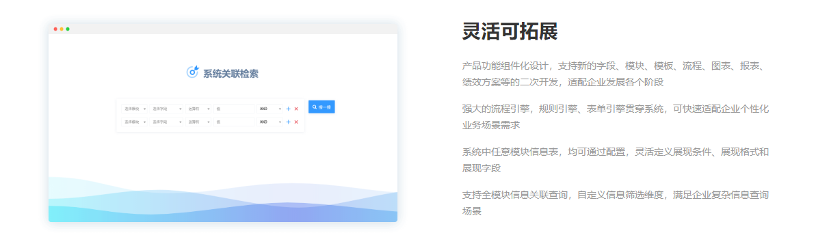Click paragraph starting 强大的流程引擎
The image size is (829, 248).
pos(616,117)
